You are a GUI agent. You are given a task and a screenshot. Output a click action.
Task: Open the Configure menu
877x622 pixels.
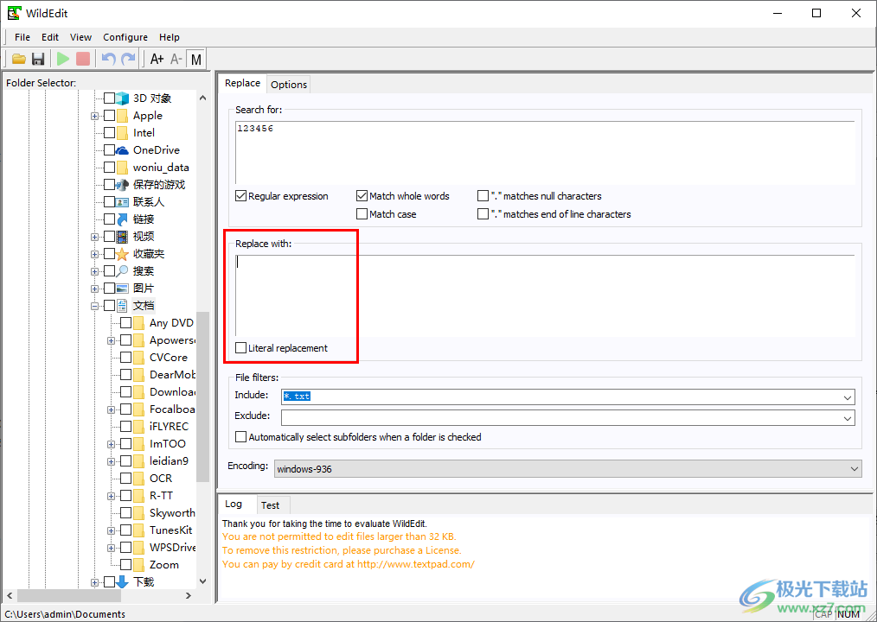(x=125, y=37)
